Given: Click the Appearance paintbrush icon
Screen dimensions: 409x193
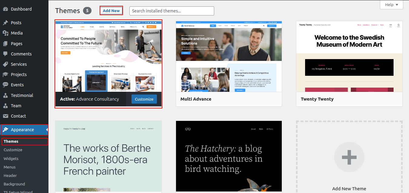Looking at the screenshot, I should pos(5,130).
